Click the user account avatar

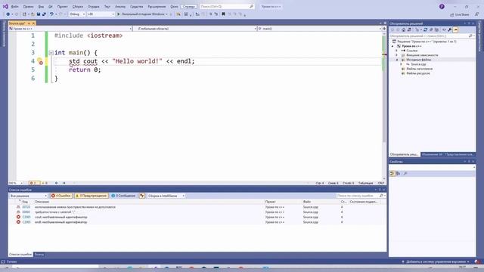[x=442, y=7]
